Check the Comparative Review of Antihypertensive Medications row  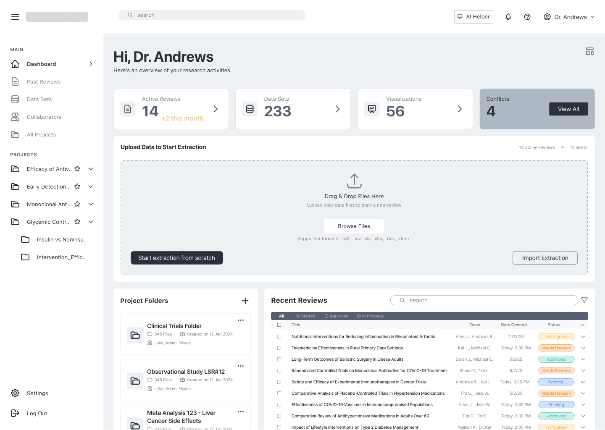coord(279,416)
